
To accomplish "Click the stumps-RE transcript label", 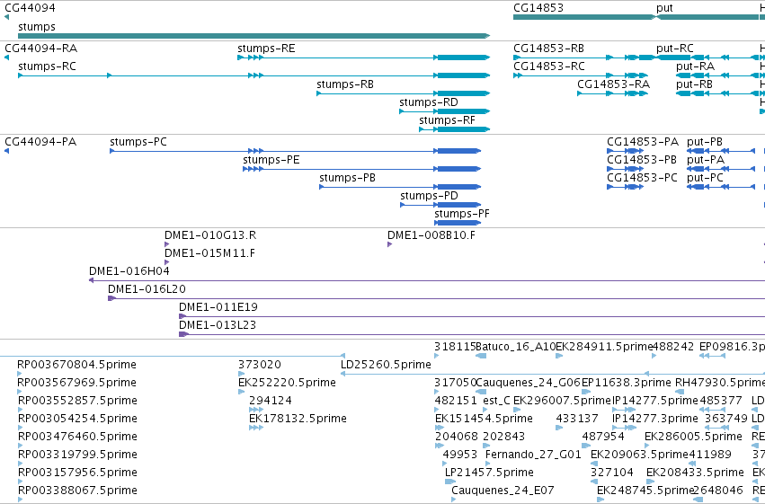I will [266, 49].
